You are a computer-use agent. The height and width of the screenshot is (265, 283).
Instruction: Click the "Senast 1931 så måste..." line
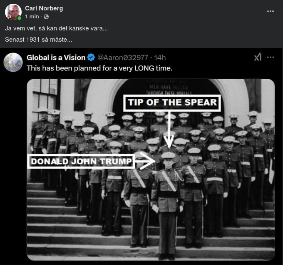(x=39, y=40)
